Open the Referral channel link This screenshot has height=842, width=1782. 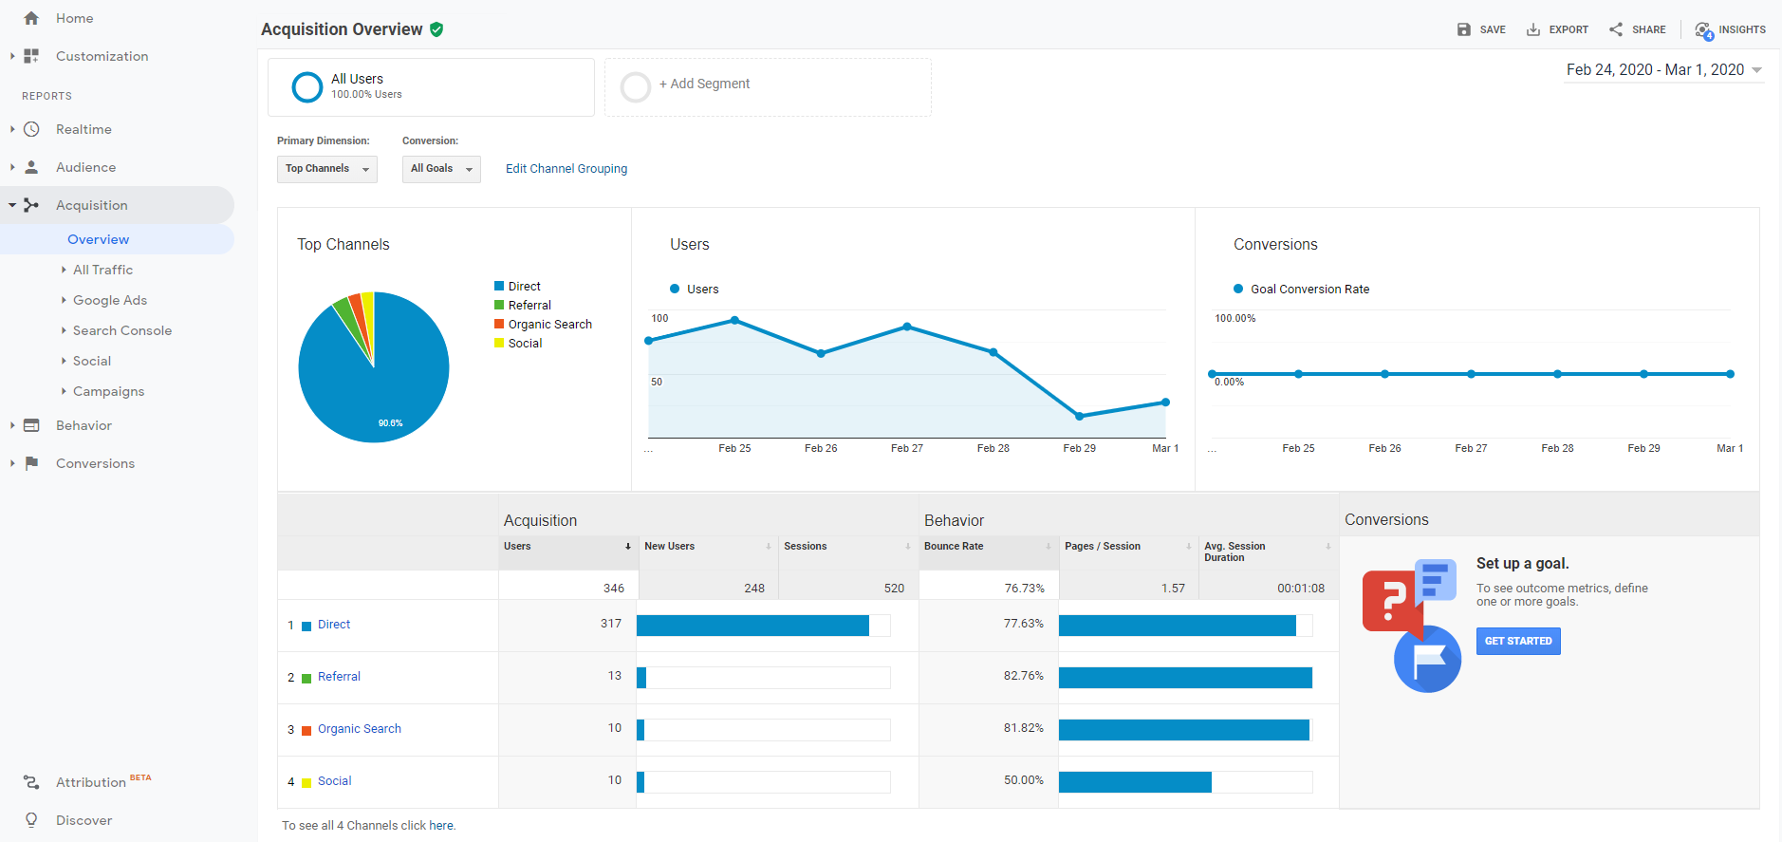pos(339,677)
